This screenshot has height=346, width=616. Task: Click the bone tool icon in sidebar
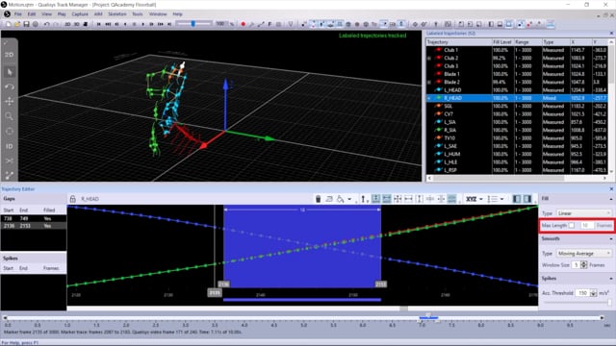[x=10, y=175]
